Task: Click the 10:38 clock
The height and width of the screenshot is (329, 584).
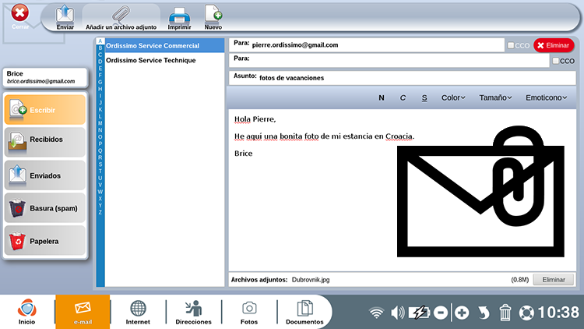Action: click(558, 313)
